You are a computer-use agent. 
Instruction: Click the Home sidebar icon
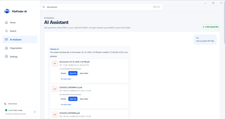6,22
